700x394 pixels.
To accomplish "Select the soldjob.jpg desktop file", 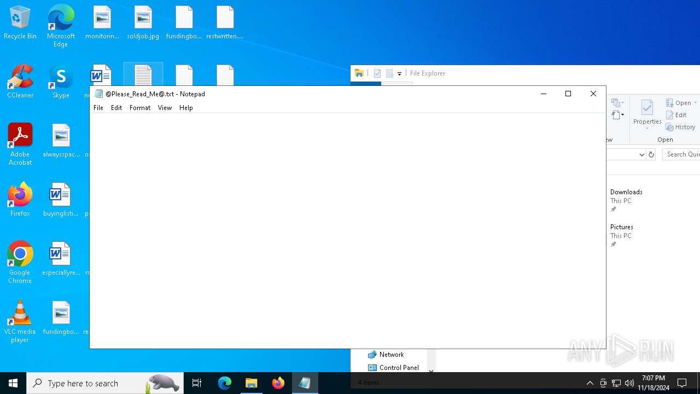I will click(x=143, y=23).
